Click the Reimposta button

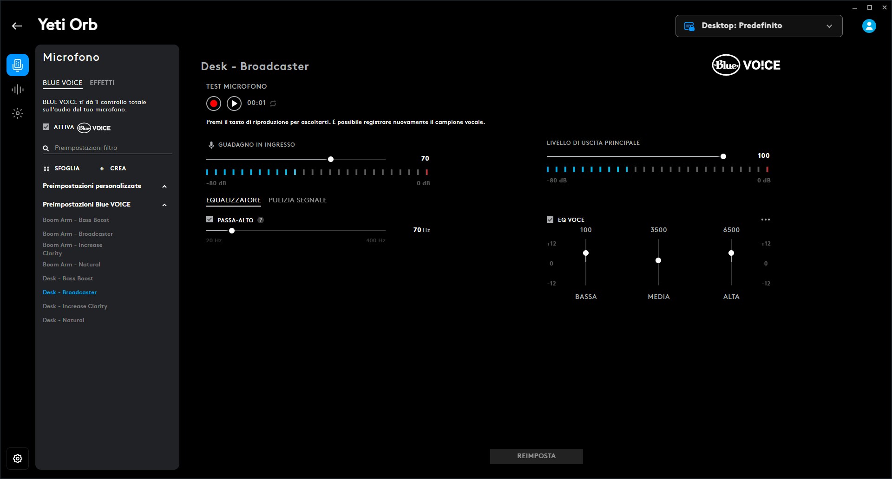[536, 456]
